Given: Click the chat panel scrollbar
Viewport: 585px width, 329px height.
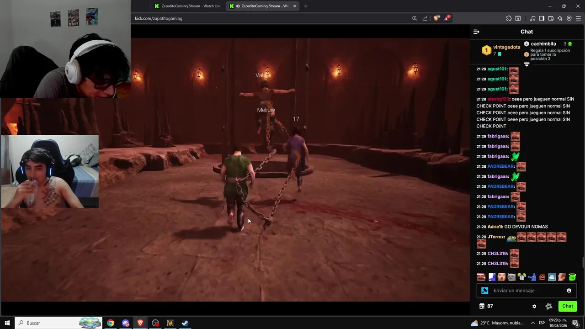Looking at the screenshot, I should 583,263.
